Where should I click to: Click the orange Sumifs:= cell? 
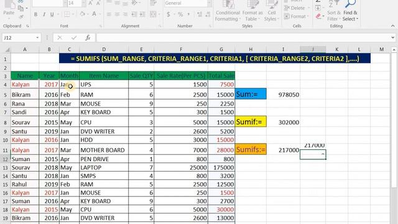click(251, 149)
